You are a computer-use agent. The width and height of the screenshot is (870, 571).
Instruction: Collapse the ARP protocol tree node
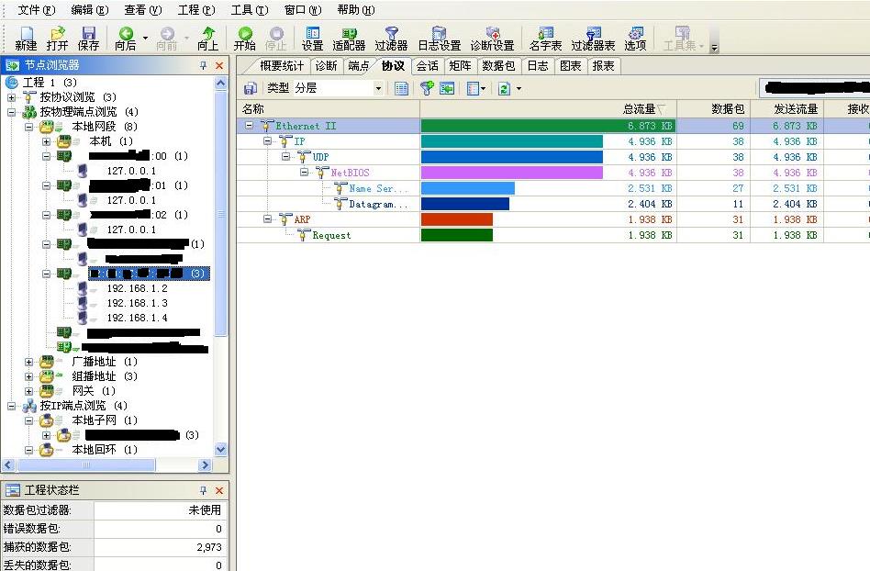pyautogui.click(x=267, y=219)
